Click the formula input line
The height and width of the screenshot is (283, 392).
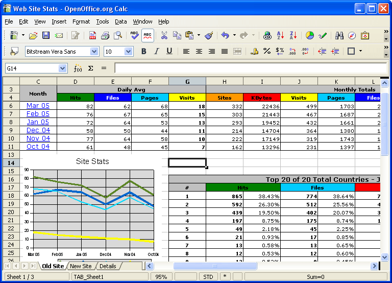pyautogui.click(x=250, y=68)
